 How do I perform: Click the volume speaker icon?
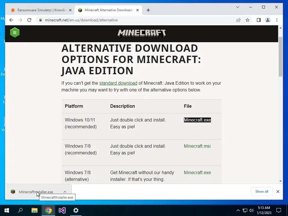[x=251, y=210]
